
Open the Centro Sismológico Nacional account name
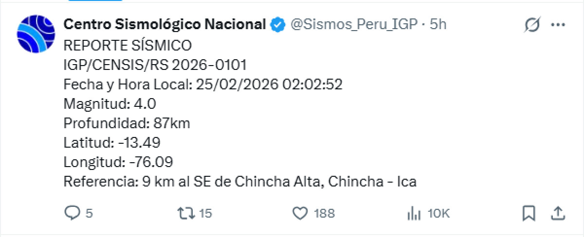click(x=165, y=24)
